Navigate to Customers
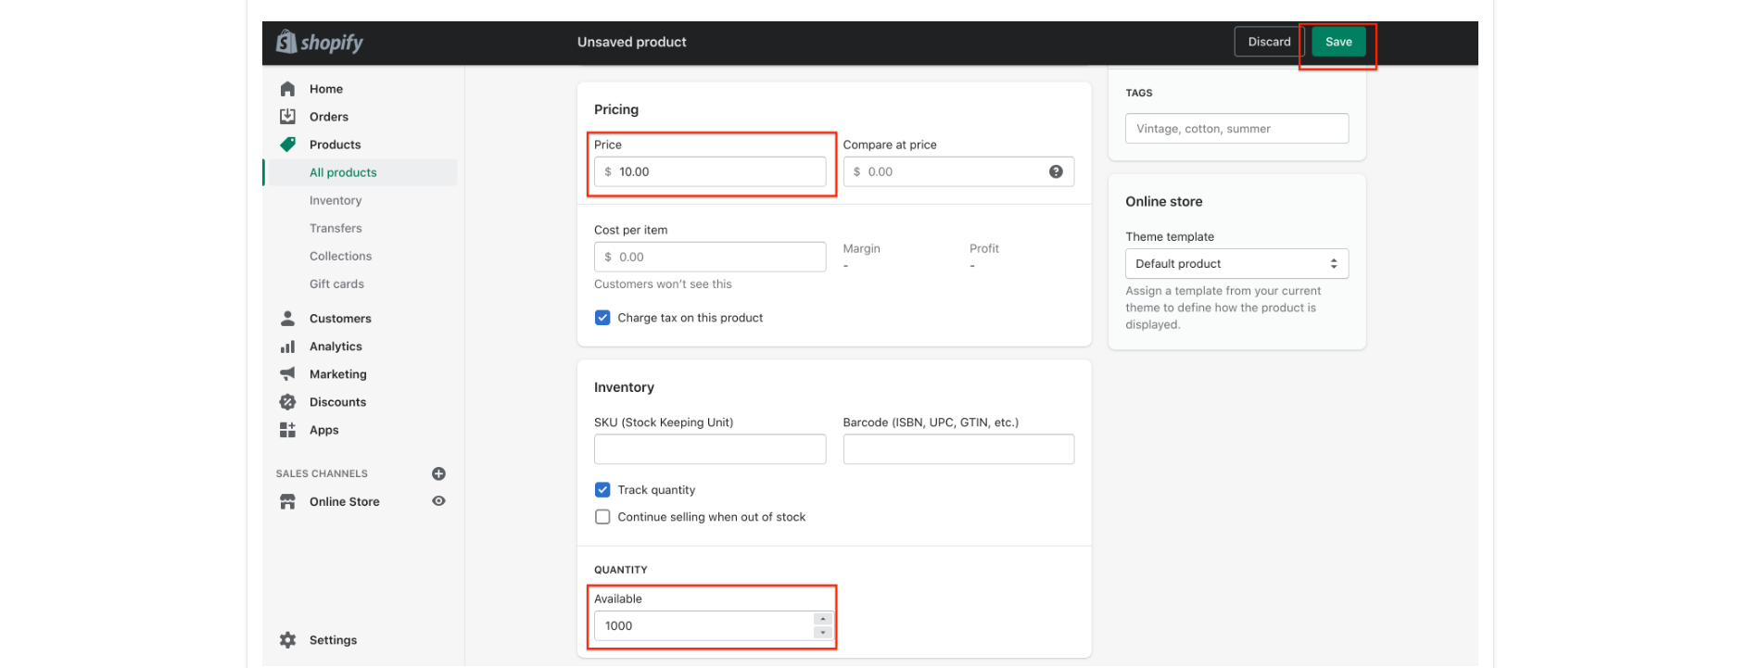The image size is (1749, 668). [340, 319]
